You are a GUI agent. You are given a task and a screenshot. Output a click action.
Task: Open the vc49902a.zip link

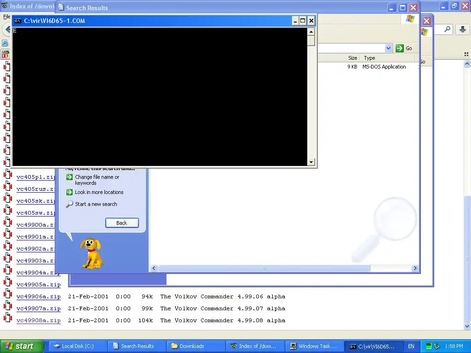click(36, 249)
